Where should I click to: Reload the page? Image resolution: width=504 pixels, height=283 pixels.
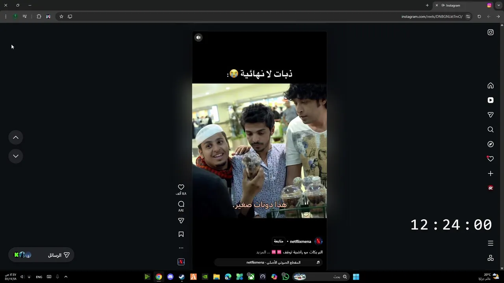479,17
